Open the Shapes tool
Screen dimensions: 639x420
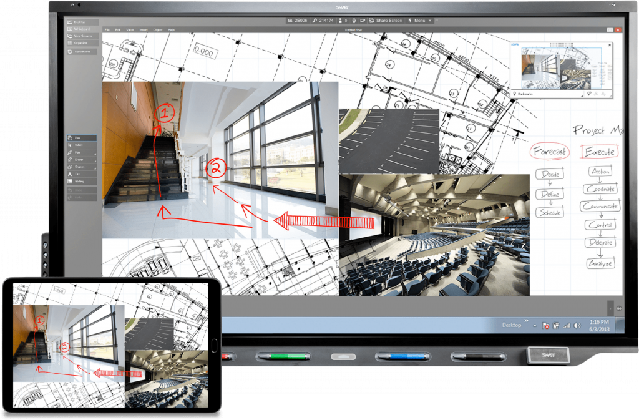tap(81, 167)
